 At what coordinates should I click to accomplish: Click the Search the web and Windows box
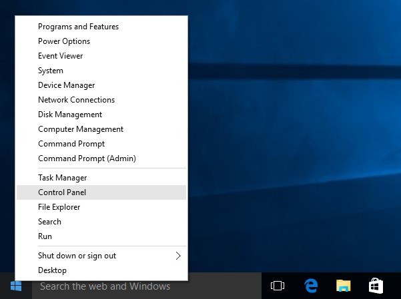pos(147,286)
